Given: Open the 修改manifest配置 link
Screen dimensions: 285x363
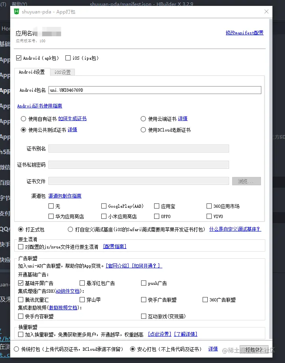Looking at the screenshot, I should (244, 33).
